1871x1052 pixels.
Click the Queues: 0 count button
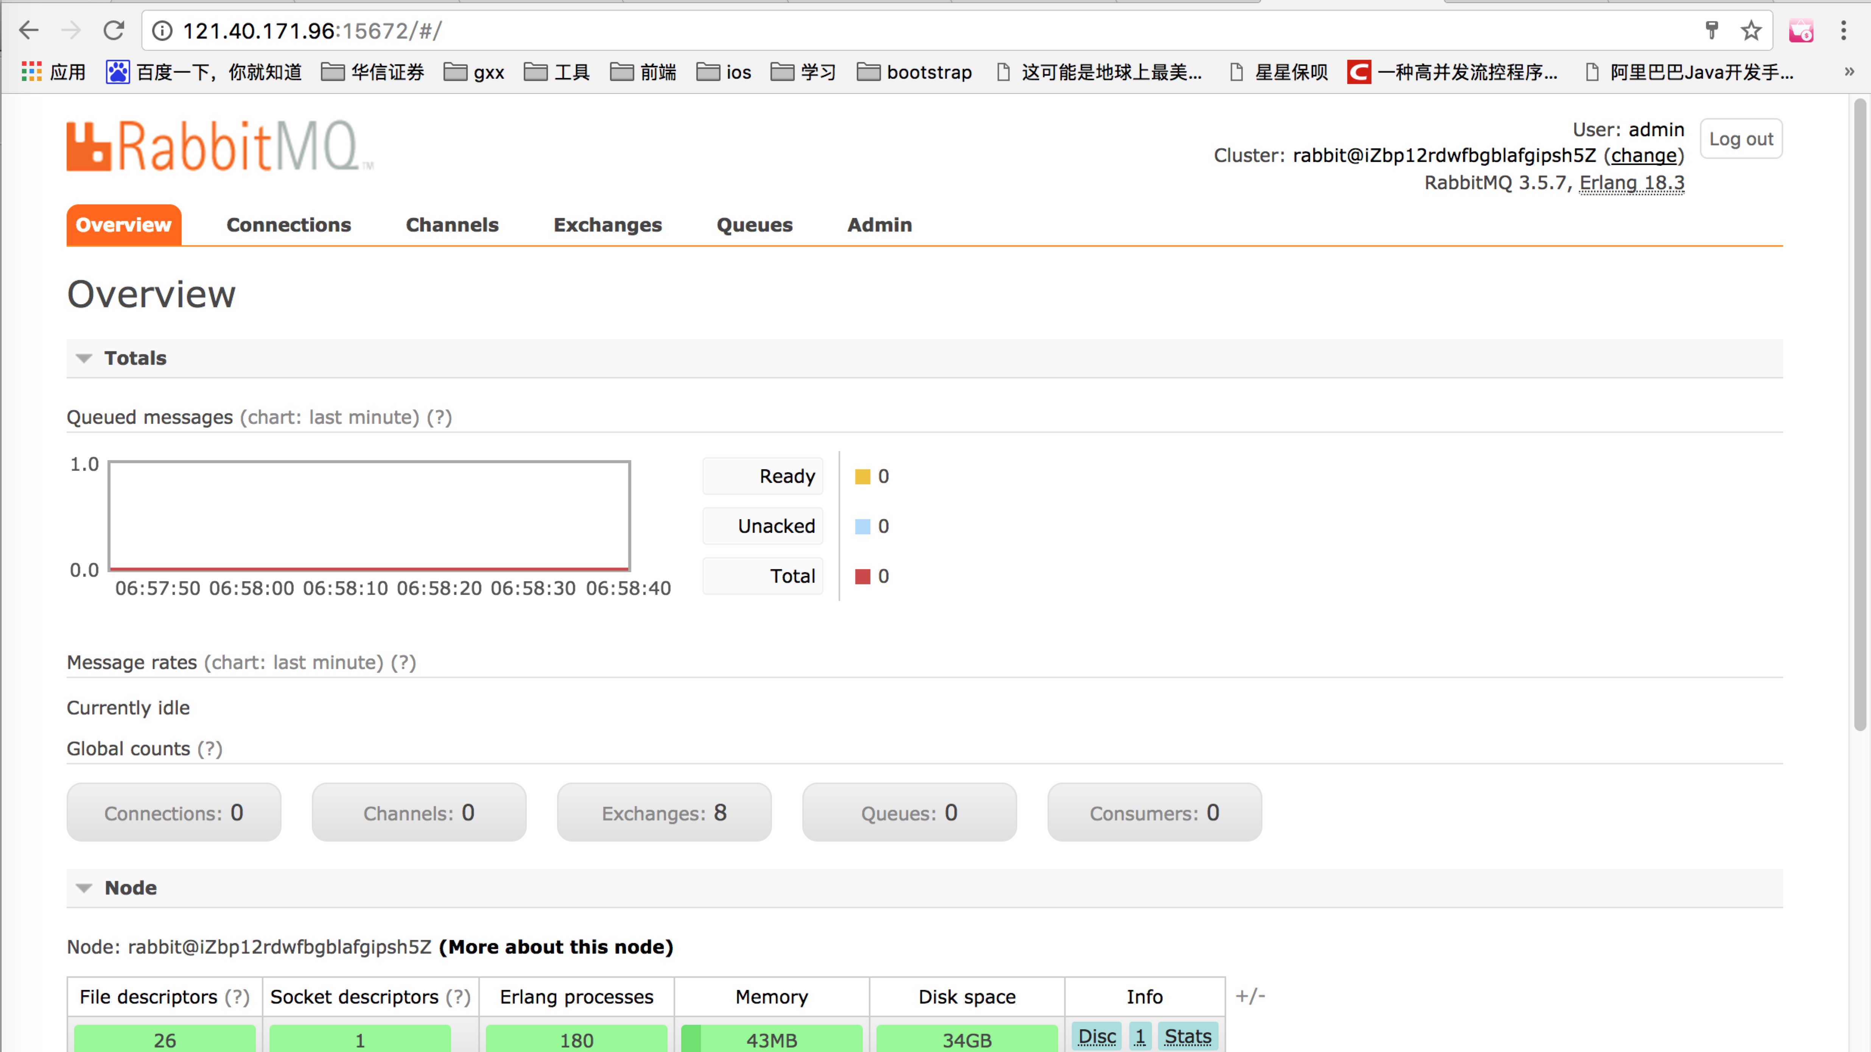[x=909, y=812]
